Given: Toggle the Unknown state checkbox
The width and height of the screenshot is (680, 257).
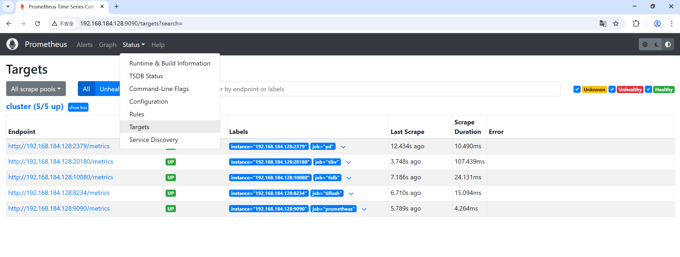Looking at the screenshot, I should [x=577, y=89].
